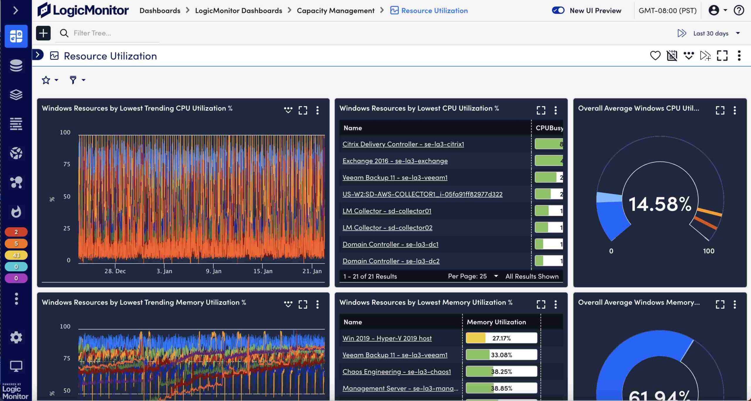Click the Win 2019 Hyper-V 2019 host link
This screenshot has height=401, width=751.
click(x=386, y=338)
